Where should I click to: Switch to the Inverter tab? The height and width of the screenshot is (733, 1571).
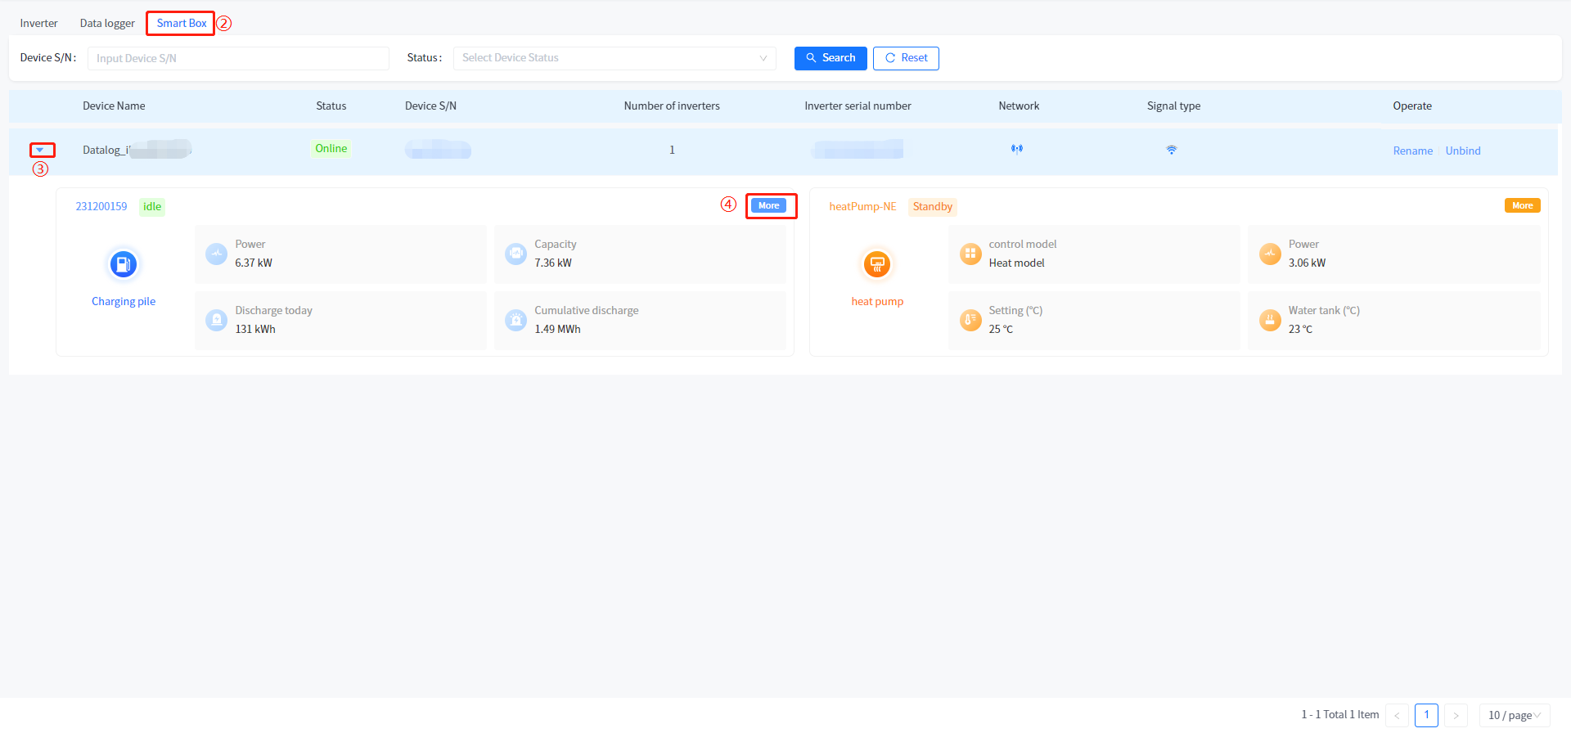[38, 23]
